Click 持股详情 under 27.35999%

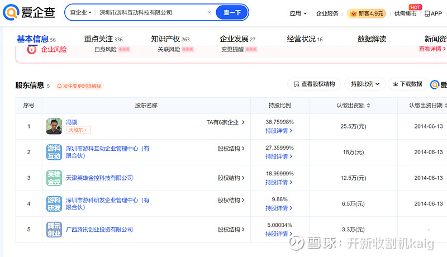click(279, 156)
